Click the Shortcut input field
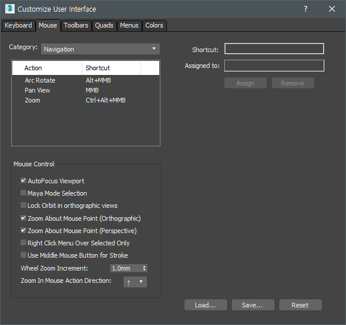The width and height of the screenshot is (346, 325). pos(275,49)
